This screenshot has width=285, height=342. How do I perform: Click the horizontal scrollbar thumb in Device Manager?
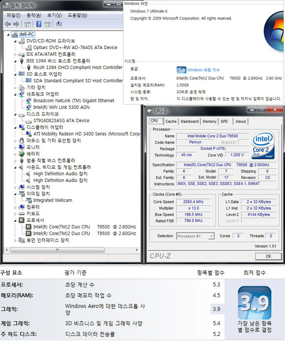pos(57,250)
